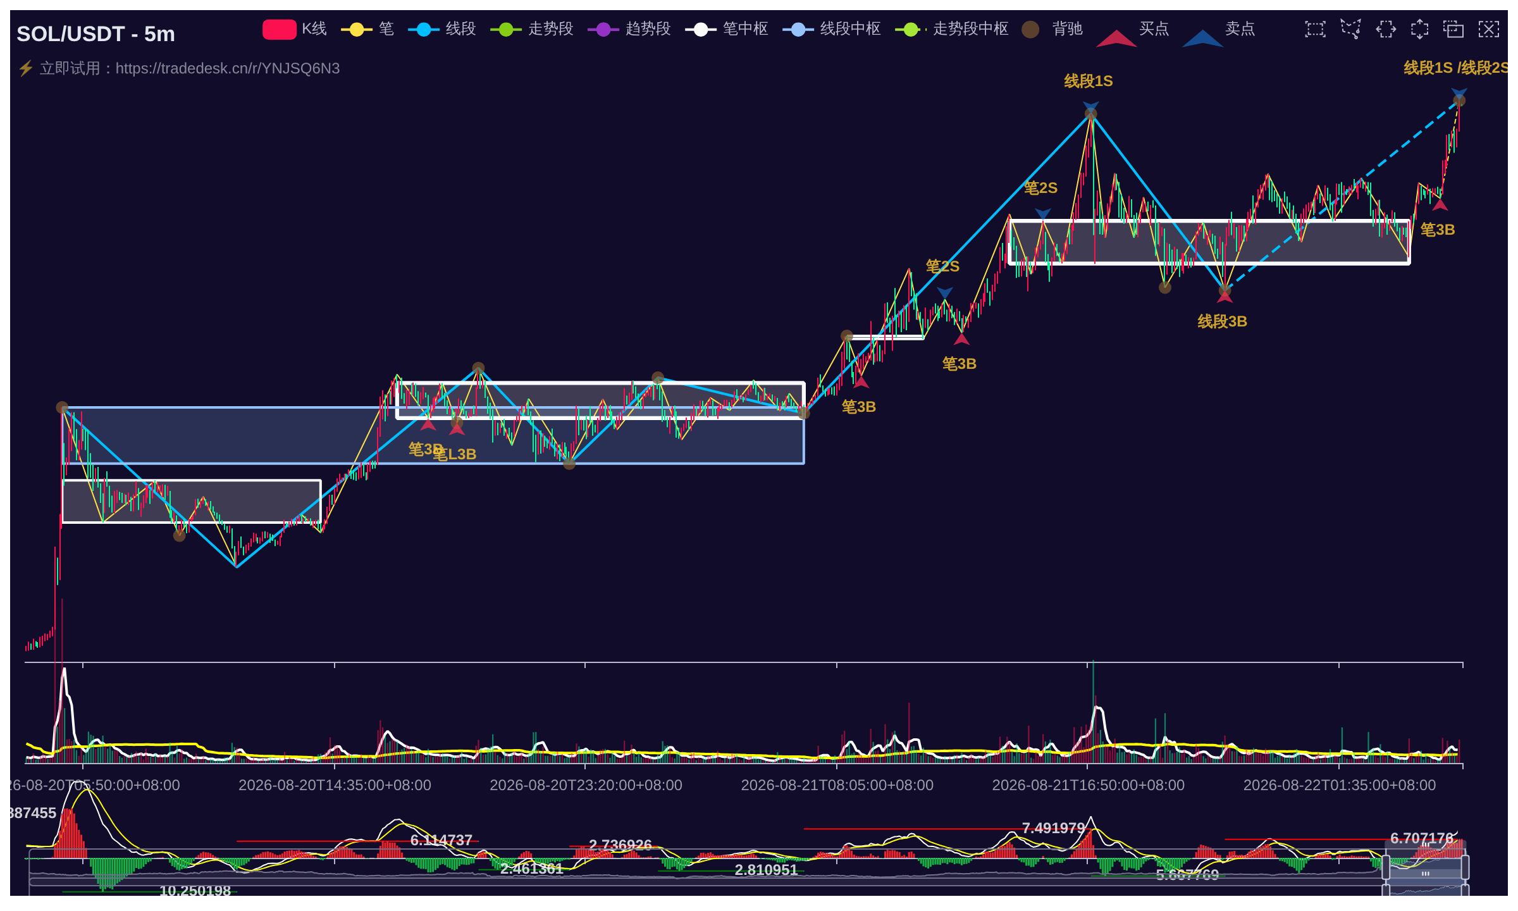Toggle the K线 series in the legend
Viewport: 1518px width, 911px height.
[295, 29]
